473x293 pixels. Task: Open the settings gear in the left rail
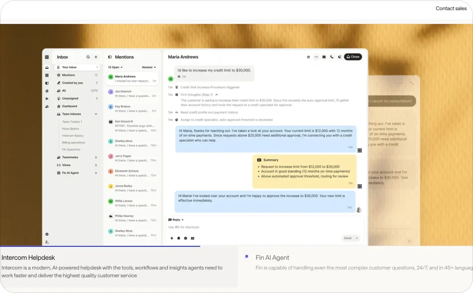tap(47, 234)
